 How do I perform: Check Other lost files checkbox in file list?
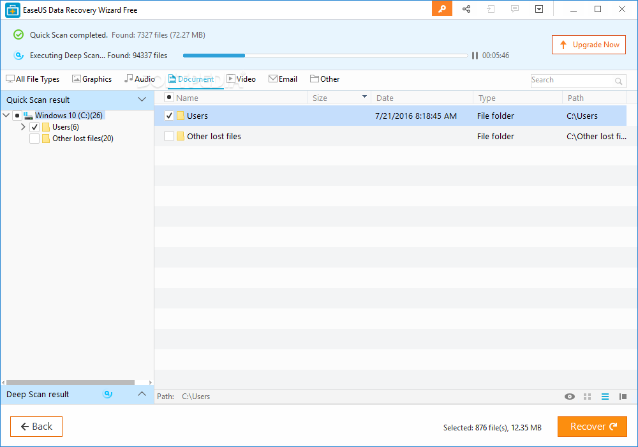(169, 136)
